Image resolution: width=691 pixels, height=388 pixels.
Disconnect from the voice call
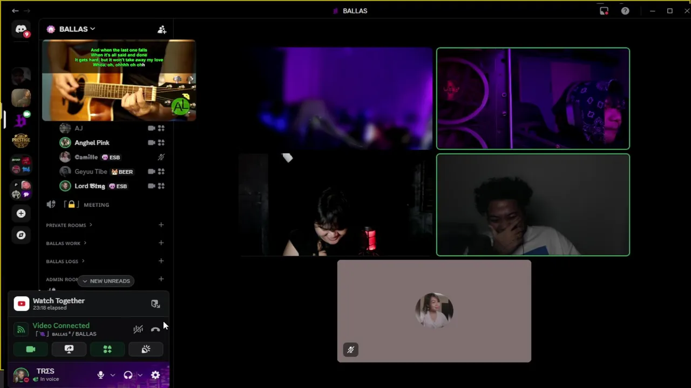pyautogui.click(x=155, y=329)
